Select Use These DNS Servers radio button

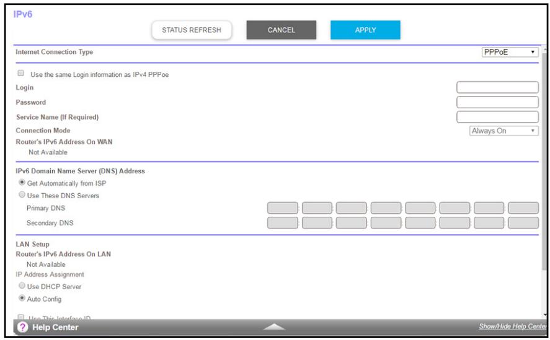(22, 194)
